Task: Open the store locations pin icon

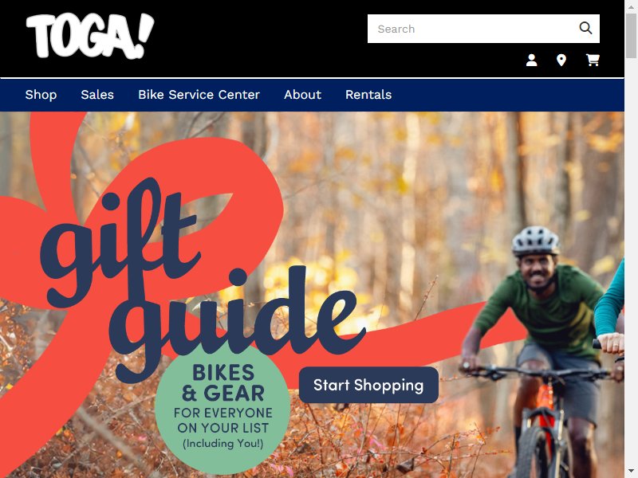Action: point(561,61)
